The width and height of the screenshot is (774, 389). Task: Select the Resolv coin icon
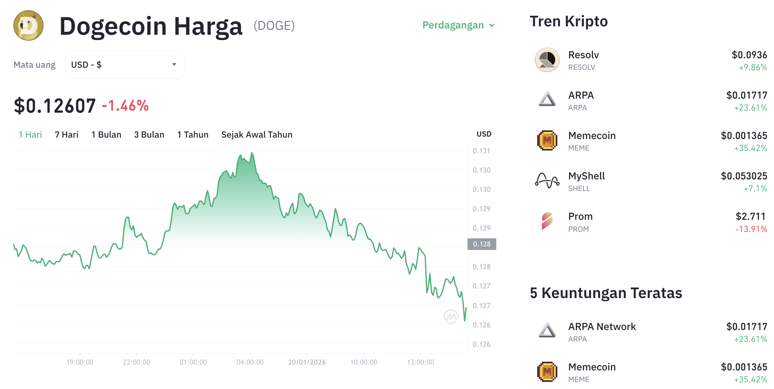(547, 60)
